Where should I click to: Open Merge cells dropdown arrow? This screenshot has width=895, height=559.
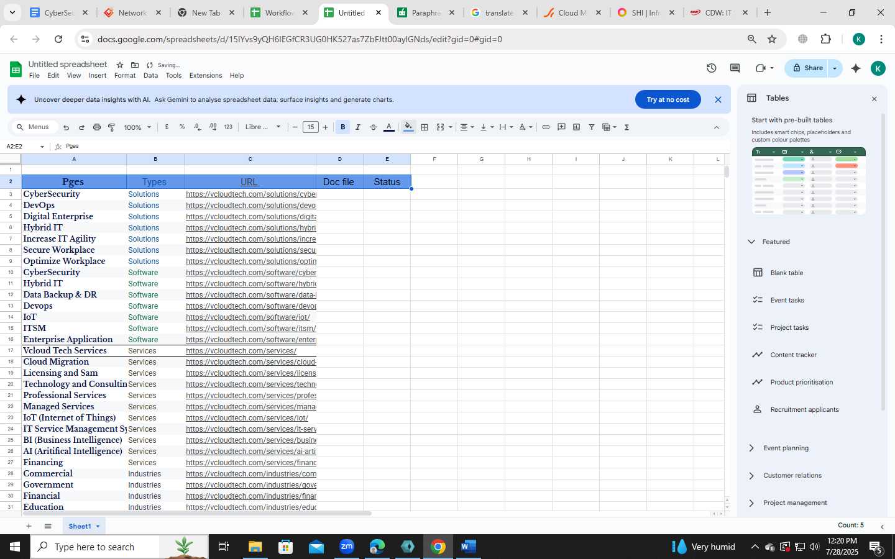tap(451, 127)
